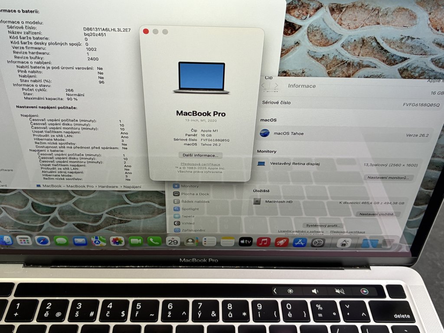Viewport: 444px width, 333px height.
Task: Open Reminders from the Dock
Action: (209, 242)
